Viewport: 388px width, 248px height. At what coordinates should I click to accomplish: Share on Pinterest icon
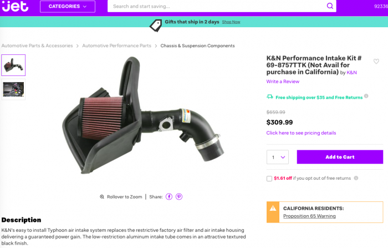point(179,197)
